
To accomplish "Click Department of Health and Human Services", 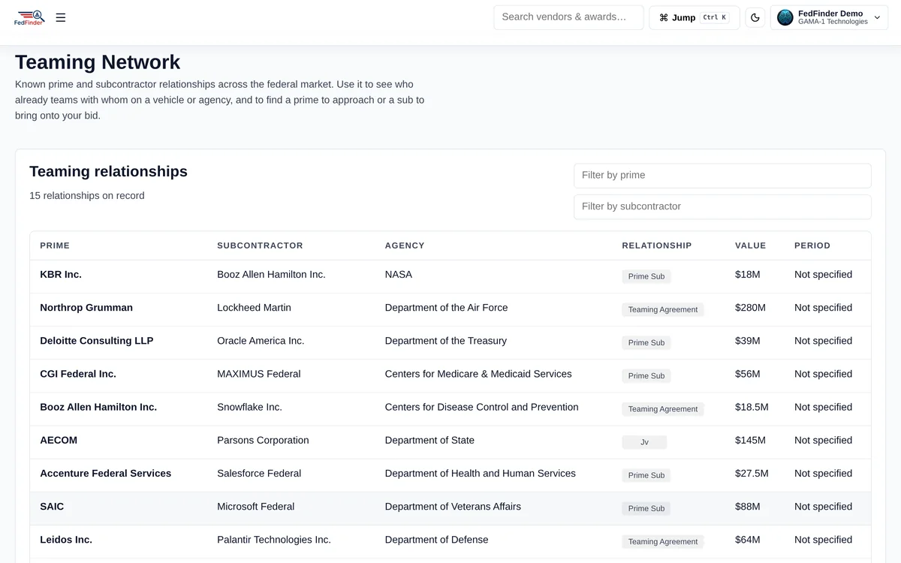I will tap(481, 474).
